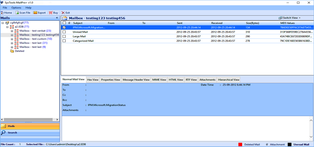Select the Large Mail row subject
The image size is (314, 147).
click(x=78, y=36)
